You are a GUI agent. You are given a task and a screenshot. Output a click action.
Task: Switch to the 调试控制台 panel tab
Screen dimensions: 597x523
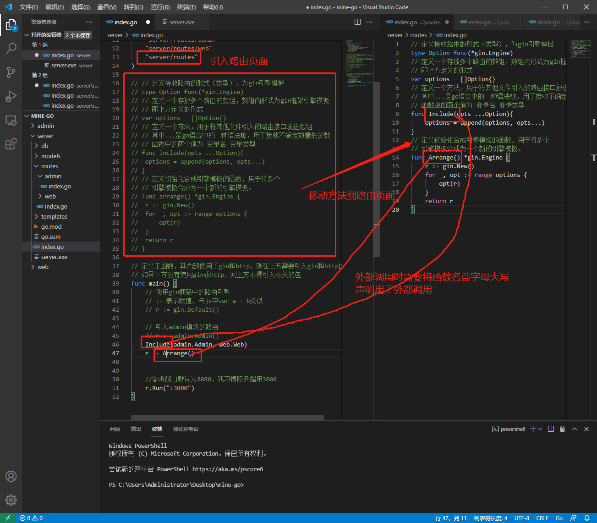point(186,429)
